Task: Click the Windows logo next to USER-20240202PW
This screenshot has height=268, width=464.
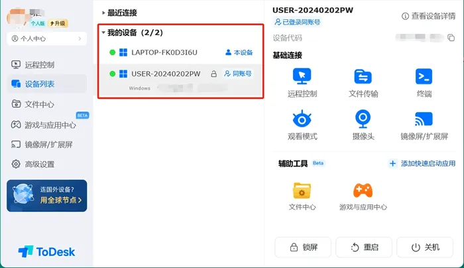Action: click(x=123, y=74)
